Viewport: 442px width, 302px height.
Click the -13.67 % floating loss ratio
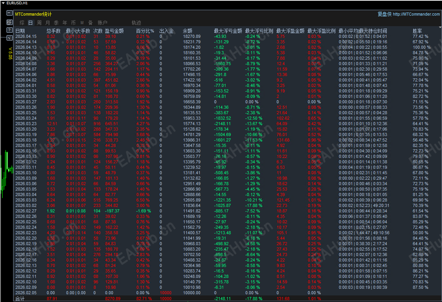point(254,124)
